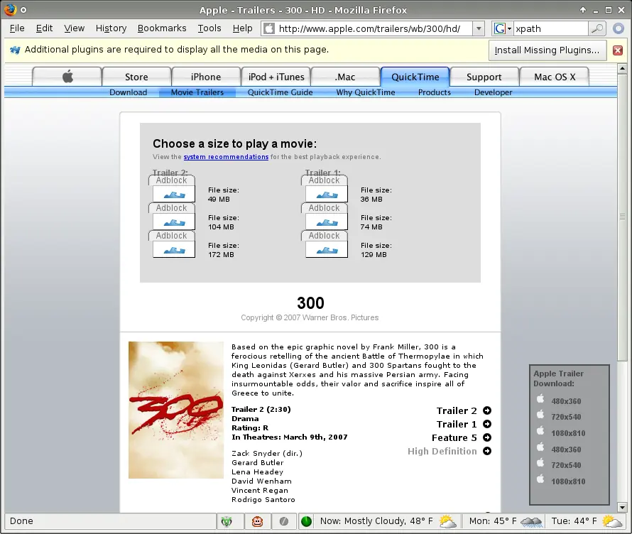This screenshot has width=632, height=534.
Task: Open the History menu
Action: pos(111,28)
